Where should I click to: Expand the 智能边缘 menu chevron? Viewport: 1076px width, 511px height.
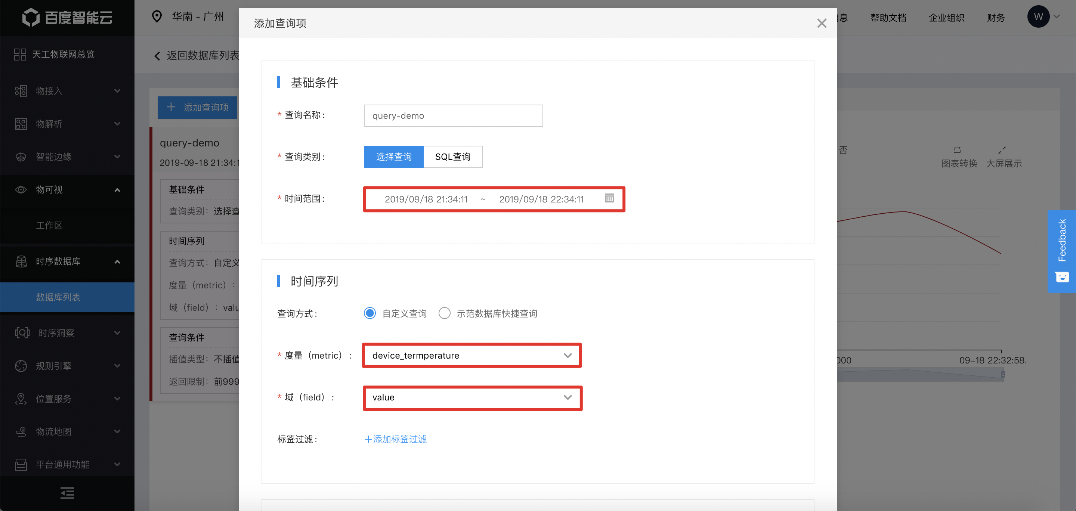click(x=117, y=157)
